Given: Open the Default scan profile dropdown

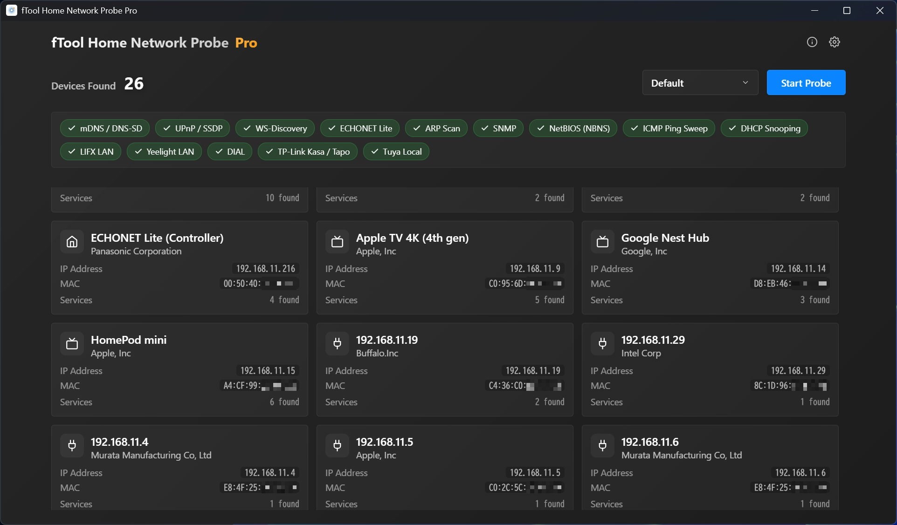Looking at the screenshot, I should pos(700,82).
